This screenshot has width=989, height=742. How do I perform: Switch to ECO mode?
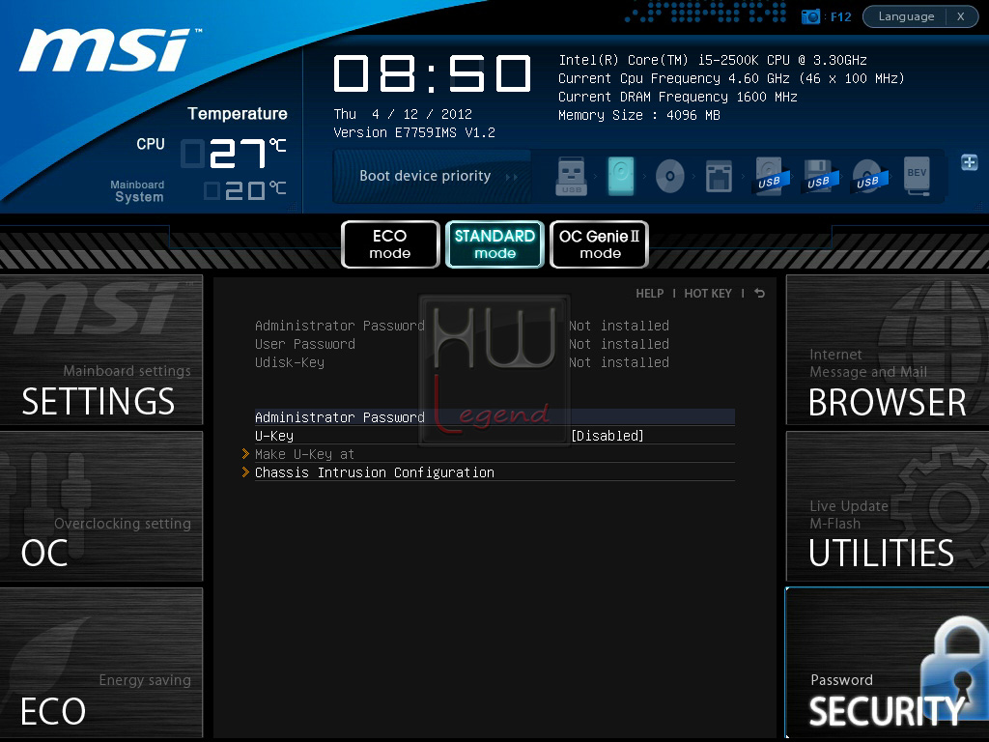[390, 244]
